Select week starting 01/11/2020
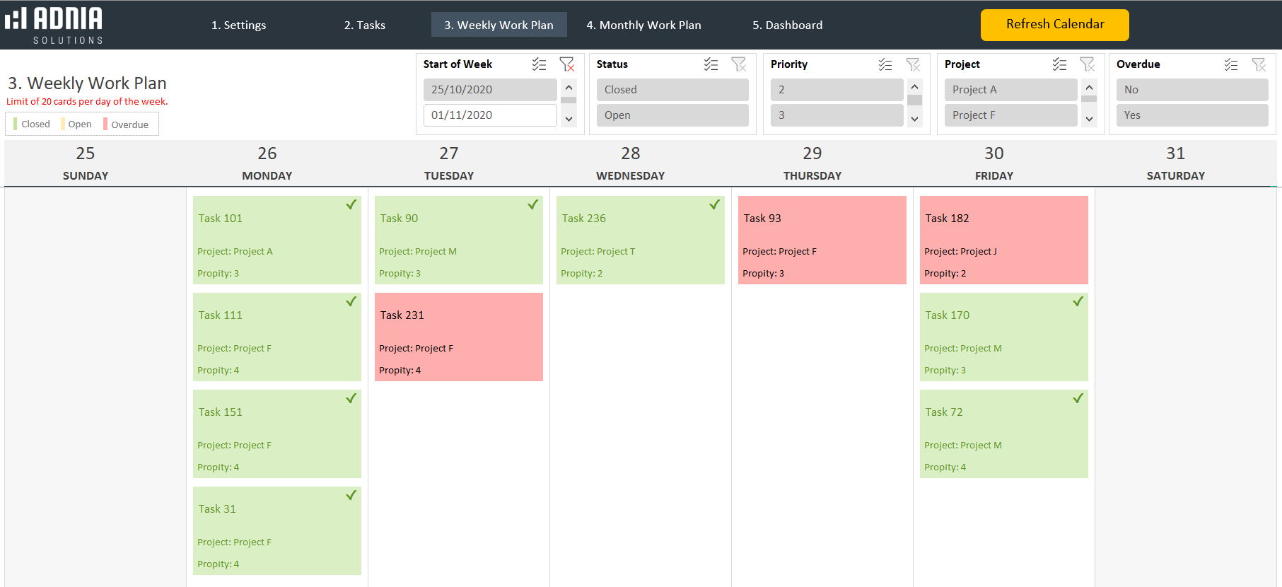 (x=489, y=115)
